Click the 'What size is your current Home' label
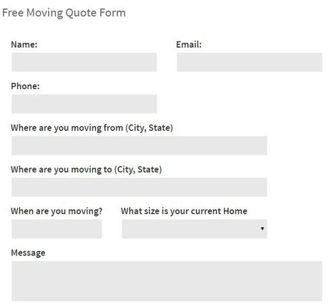Screen dimensions: 329x307 coord(184,211)
